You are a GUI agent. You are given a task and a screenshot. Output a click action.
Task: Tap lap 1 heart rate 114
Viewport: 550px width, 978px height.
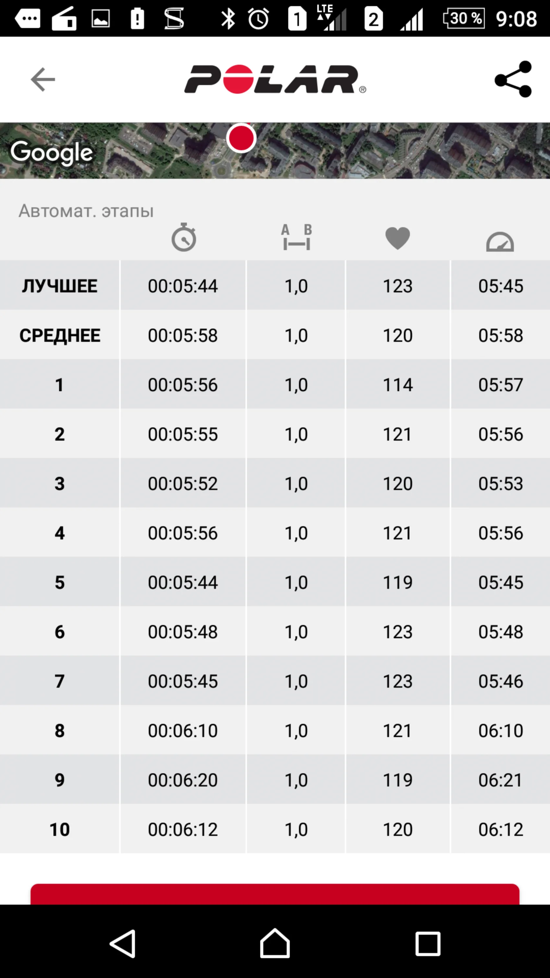[x=397, y=385]
